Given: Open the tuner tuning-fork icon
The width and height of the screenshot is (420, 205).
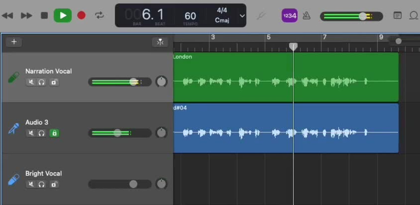Looking at the screenshot, I should coord(261,16).
